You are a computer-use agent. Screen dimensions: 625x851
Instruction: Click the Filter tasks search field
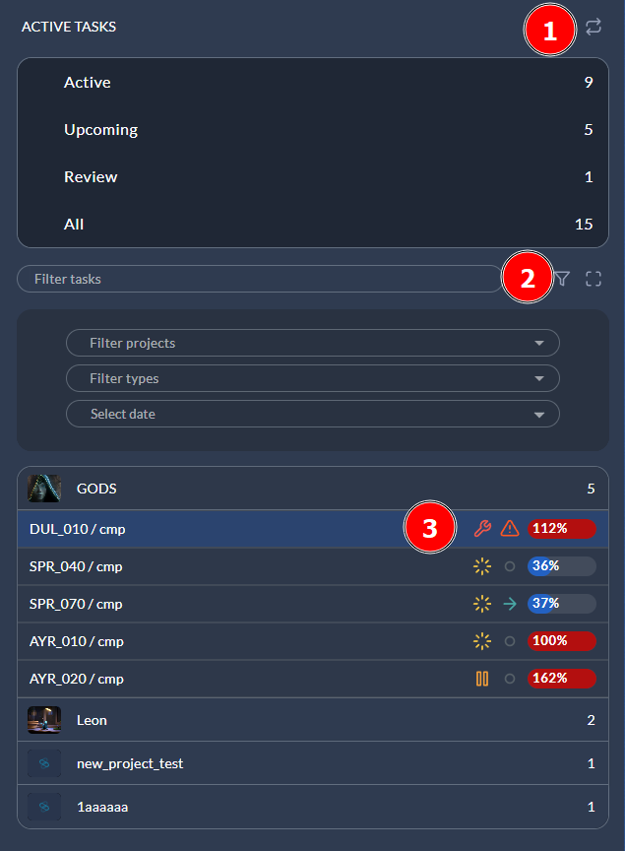click(258, 279)
